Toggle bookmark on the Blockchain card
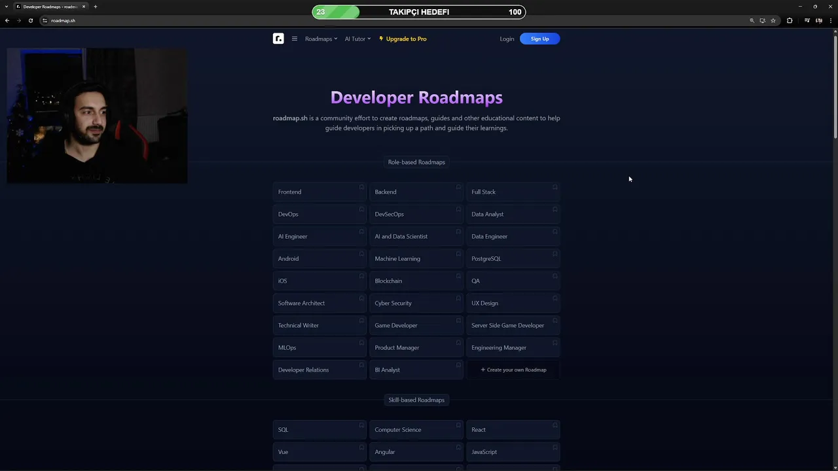The height and width of the screenshot is (471, 838). pyautogui.click(x=458, y=276)
